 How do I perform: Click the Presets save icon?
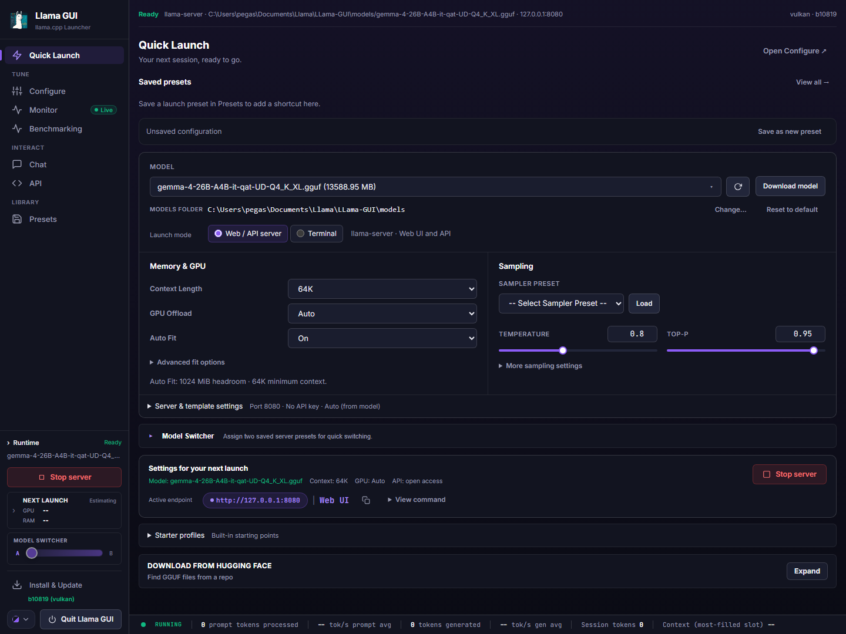(x=17, y=219)
